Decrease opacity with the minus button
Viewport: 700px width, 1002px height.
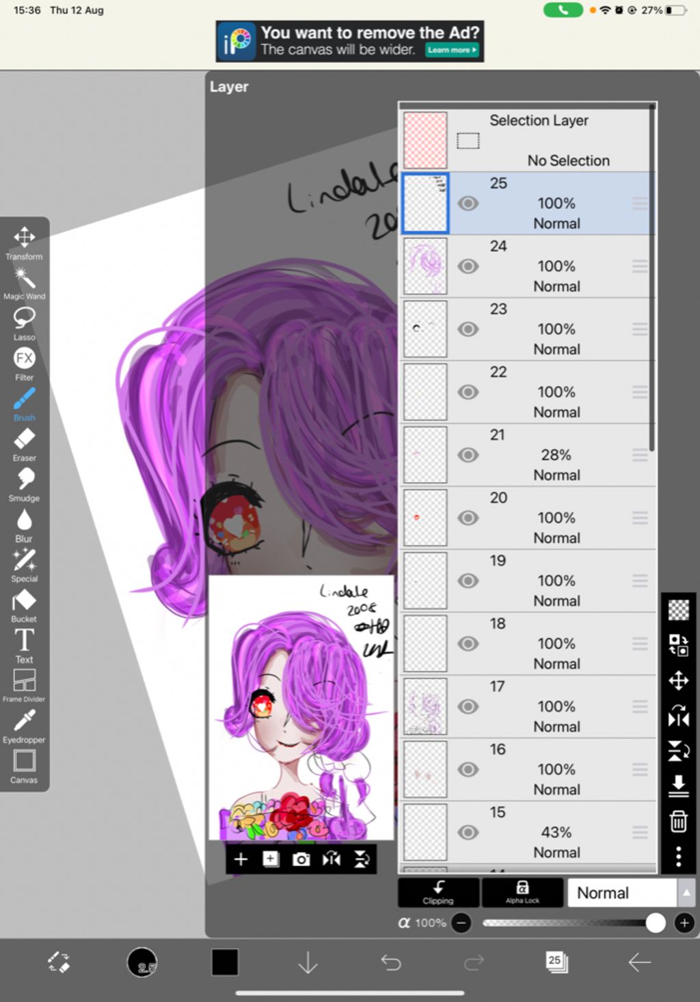coord(461,923)
